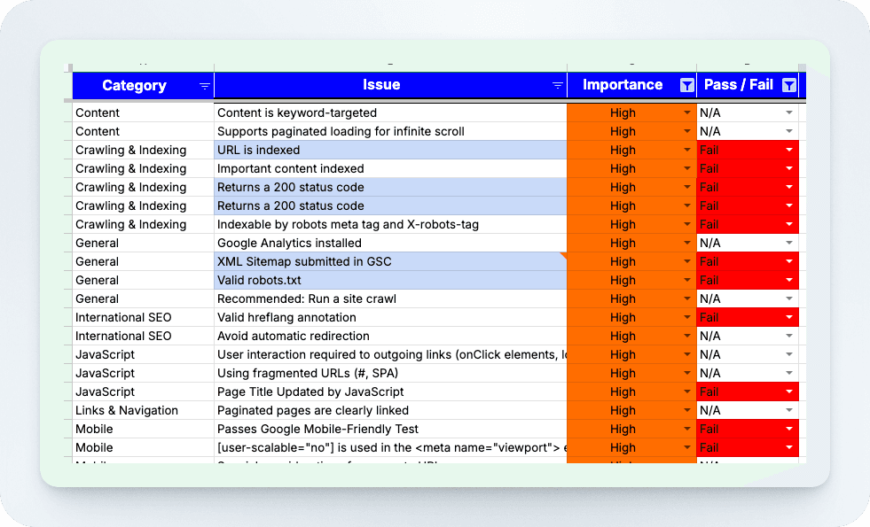Open N/A dropdown for Google Analytics installed
Viewport: 870px width, 527px height.
788,244
